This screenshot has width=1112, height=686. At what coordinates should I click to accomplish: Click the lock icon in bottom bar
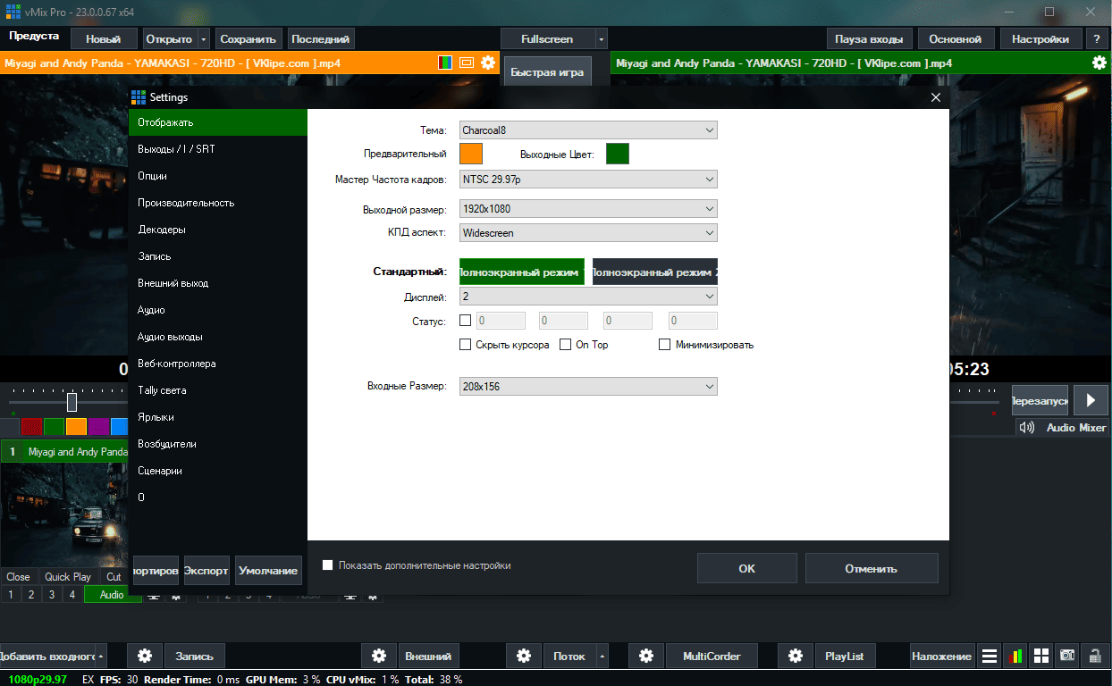[x=1093, y=656]
